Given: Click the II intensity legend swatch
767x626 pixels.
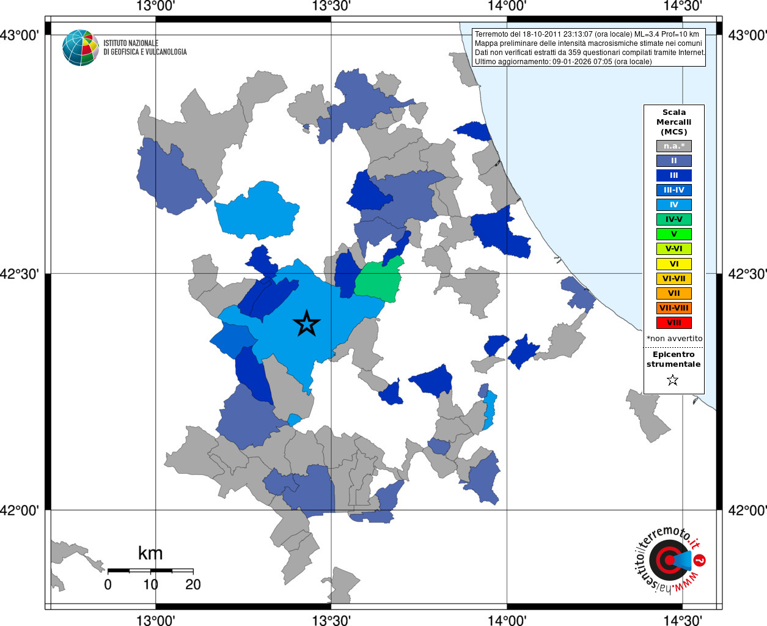Looking at the screenshot, I should (x=674, y=161).
